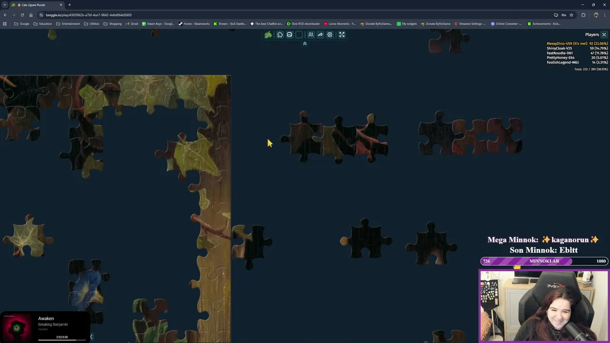The height and width of the screenshot is (343, 610).
Task: Open browser extensions puzzle icon
Action: pos(583,15)
